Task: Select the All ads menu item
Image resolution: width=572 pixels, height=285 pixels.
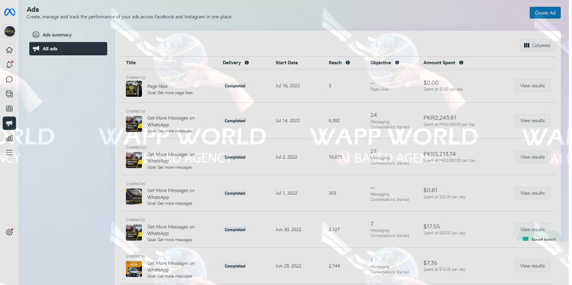Action: click(x=68, y=49)
